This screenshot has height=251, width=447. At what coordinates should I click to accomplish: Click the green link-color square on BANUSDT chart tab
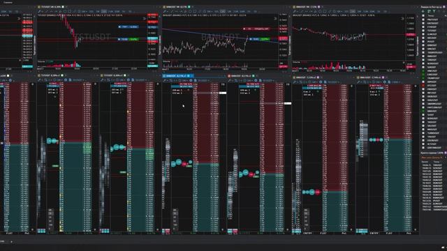click(189, 7)
